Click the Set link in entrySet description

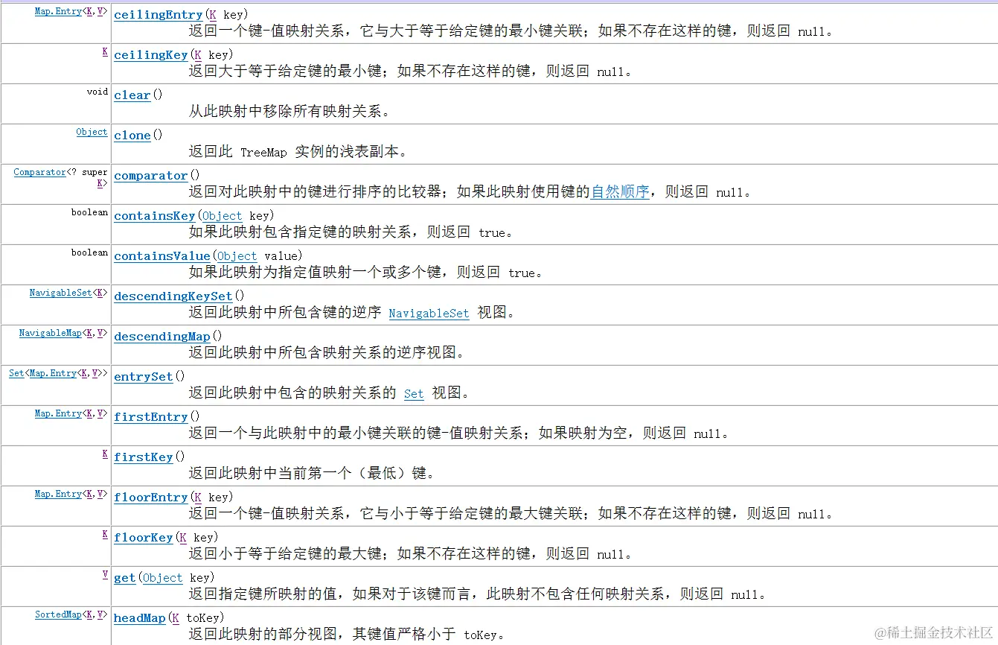pyautogui.click(x=414, y=394)
